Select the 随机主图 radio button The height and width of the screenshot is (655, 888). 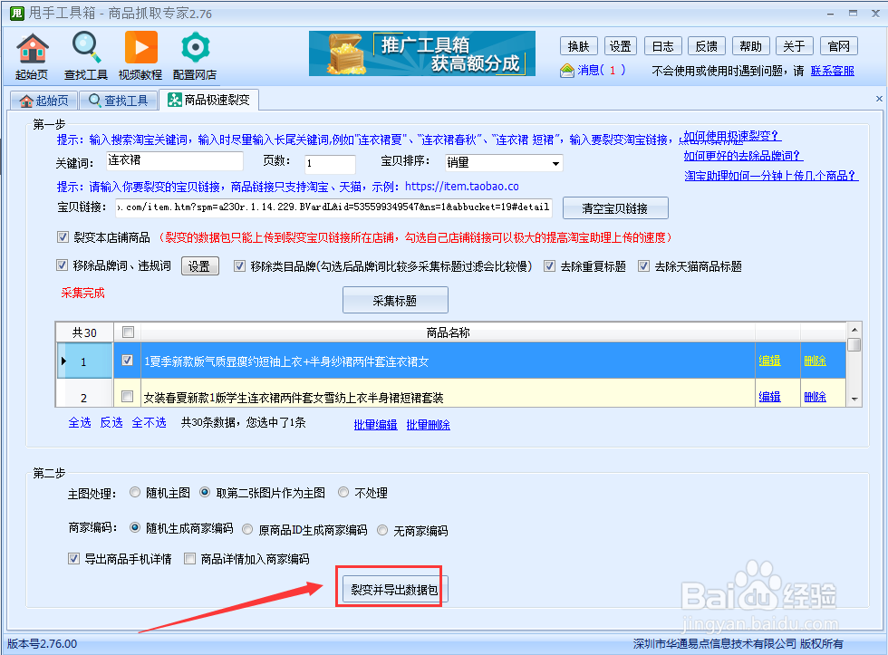(134, 492)
